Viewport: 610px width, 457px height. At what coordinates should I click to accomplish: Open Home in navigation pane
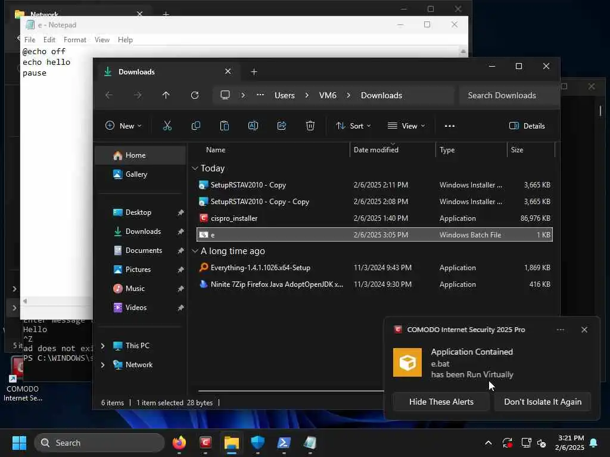pyautogui.click(x=140, y=155)
